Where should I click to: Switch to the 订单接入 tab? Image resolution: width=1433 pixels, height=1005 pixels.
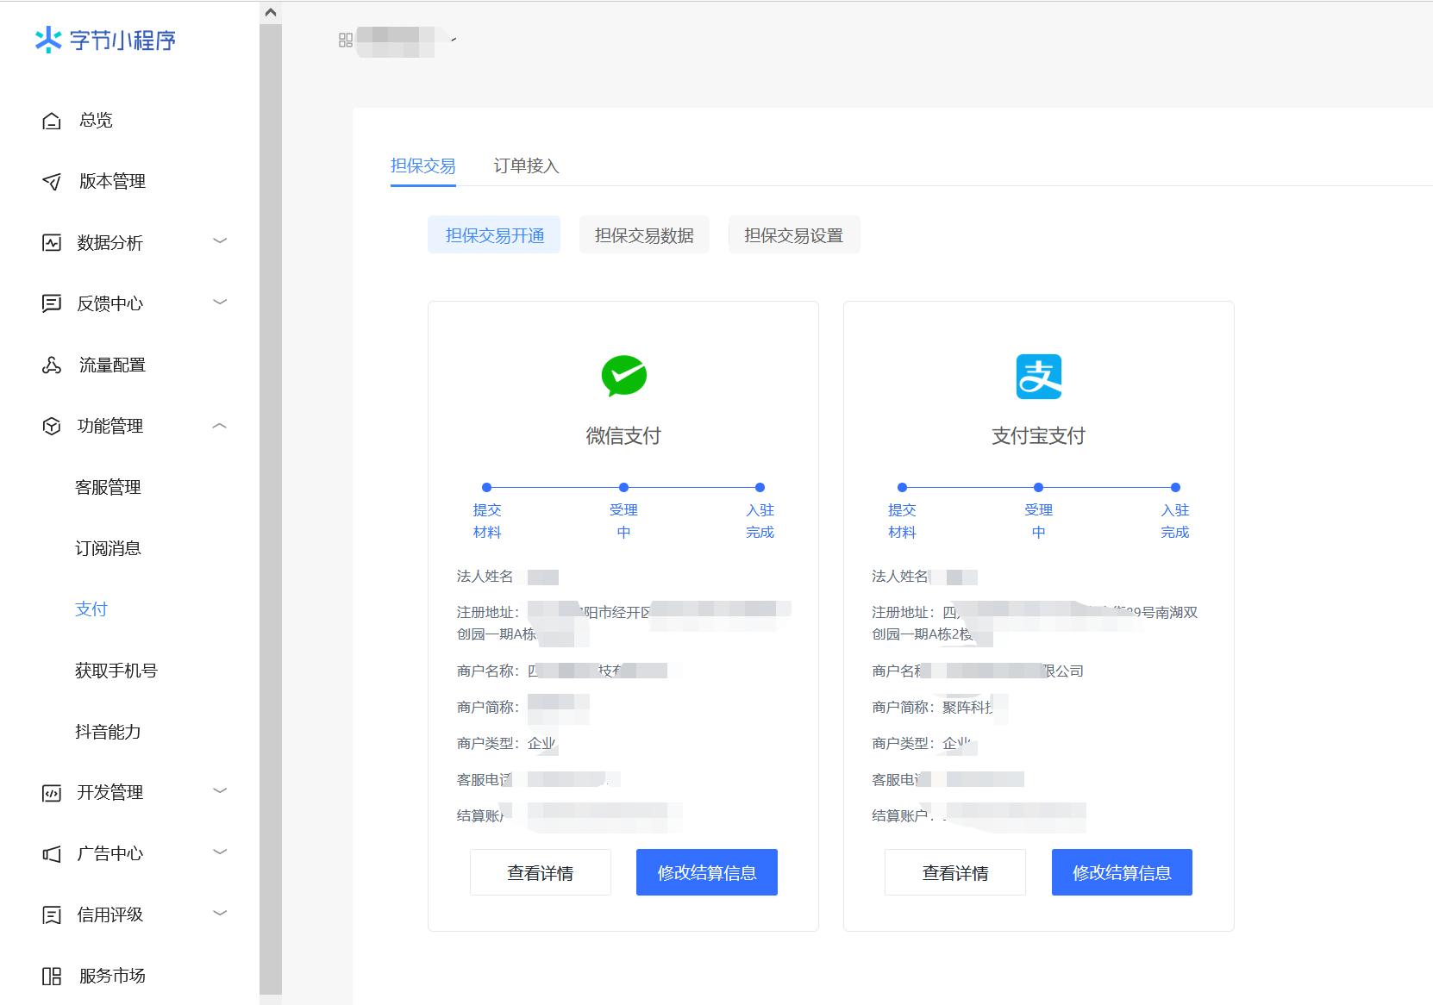point(526,165)
